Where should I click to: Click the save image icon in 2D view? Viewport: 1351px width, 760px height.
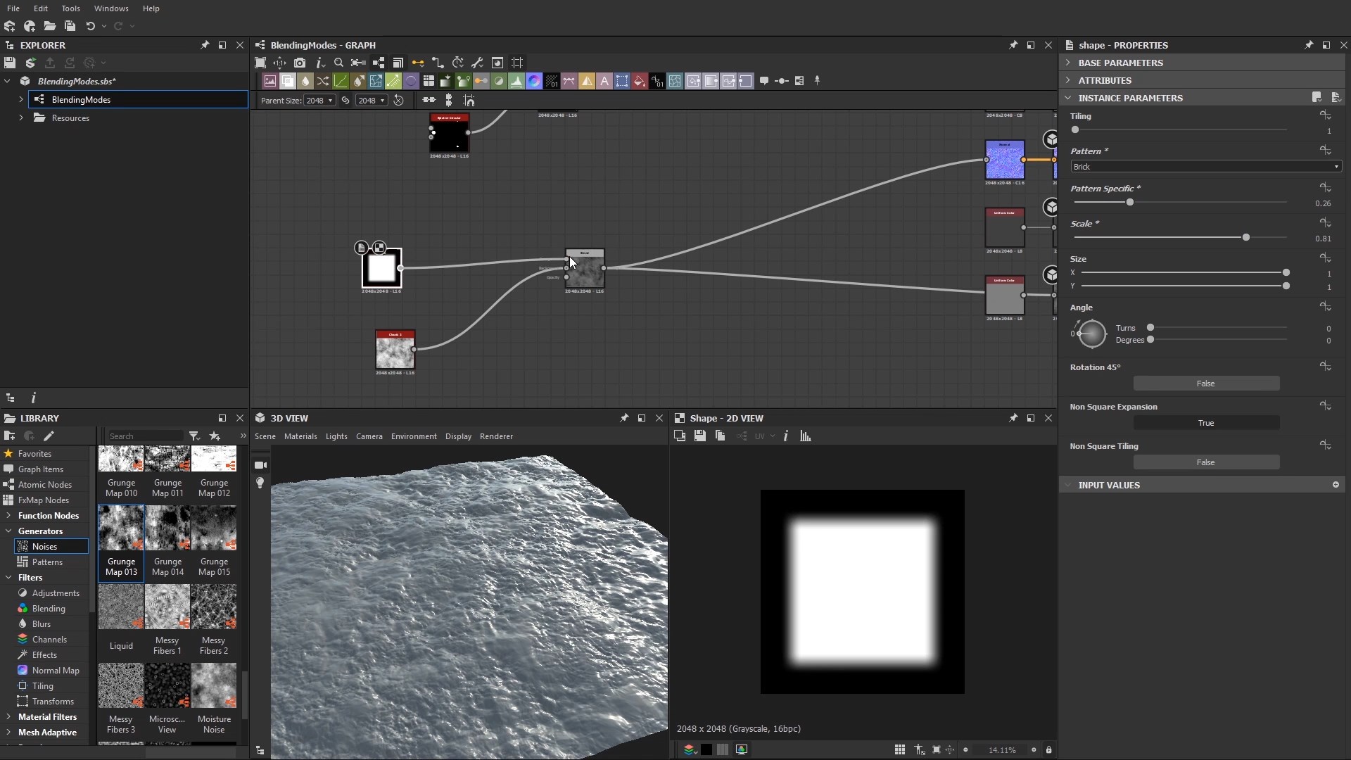pyautogui.click(x=700, y=436)
